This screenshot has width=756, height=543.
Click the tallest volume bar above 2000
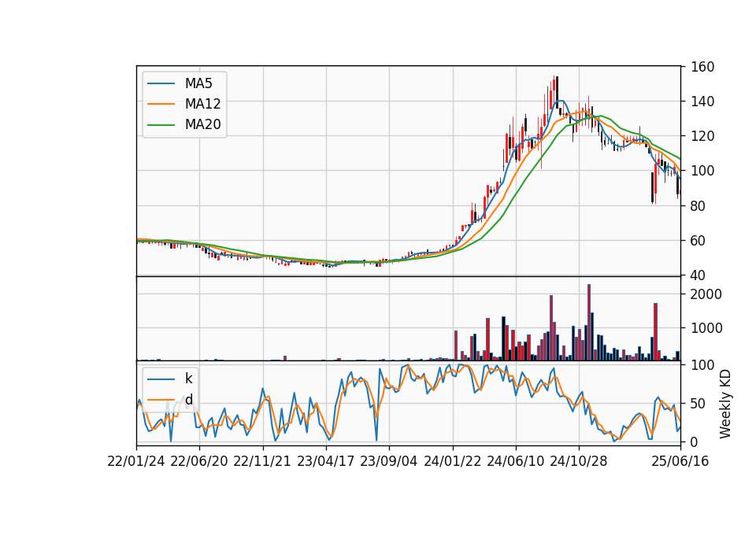click(589, 323)
